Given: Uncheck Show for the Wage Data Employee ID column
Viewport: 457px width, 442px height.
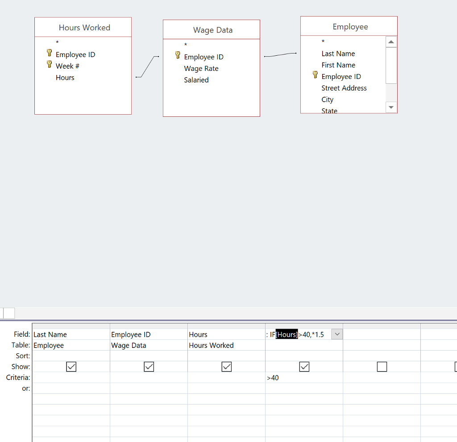Looking at the screenshot, I should (149, 367).
